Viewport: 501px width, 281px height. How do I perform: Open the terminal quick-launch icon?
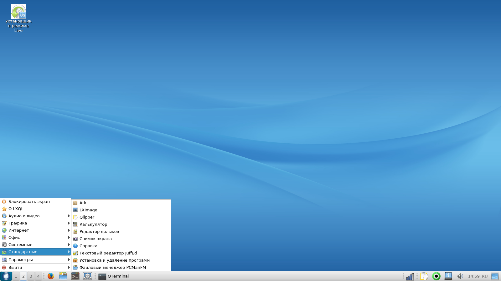pyautogui.click(x=75, y=276)
